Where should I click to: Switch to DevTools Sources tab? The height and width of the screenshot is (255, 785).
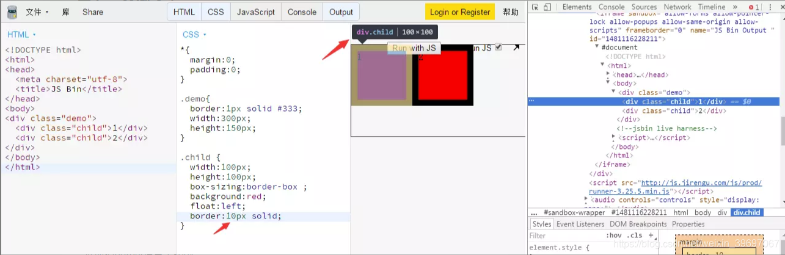(644, 7)
